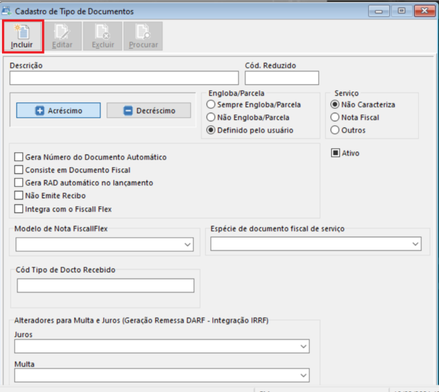
Task: Check Não Emite Recibo option
Action: (x=50, y=195)
